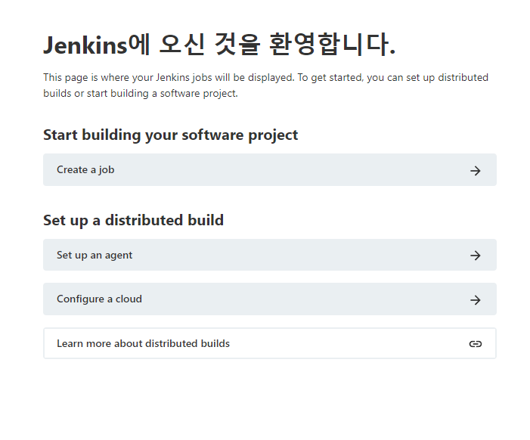Click the arrow icon beside Create a job

(476, 171)
